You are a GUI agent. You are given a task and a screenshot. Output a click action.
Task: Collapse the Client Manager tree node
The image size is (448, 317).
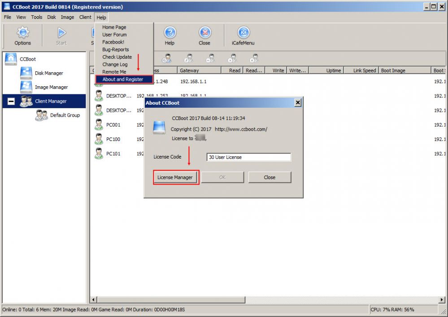[x=11, y=101]
